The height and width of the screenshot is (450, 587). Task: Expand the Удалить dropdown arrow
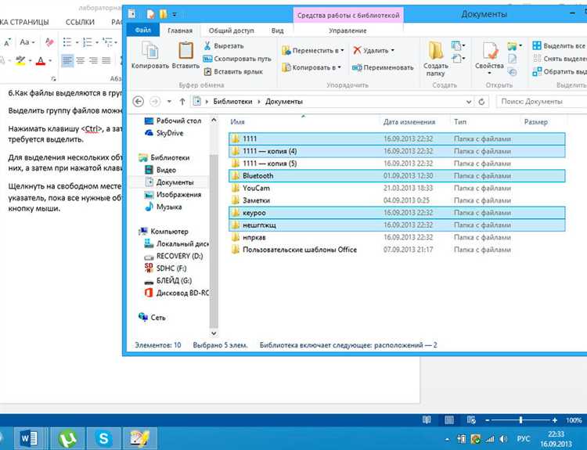(x=393, y=50)
